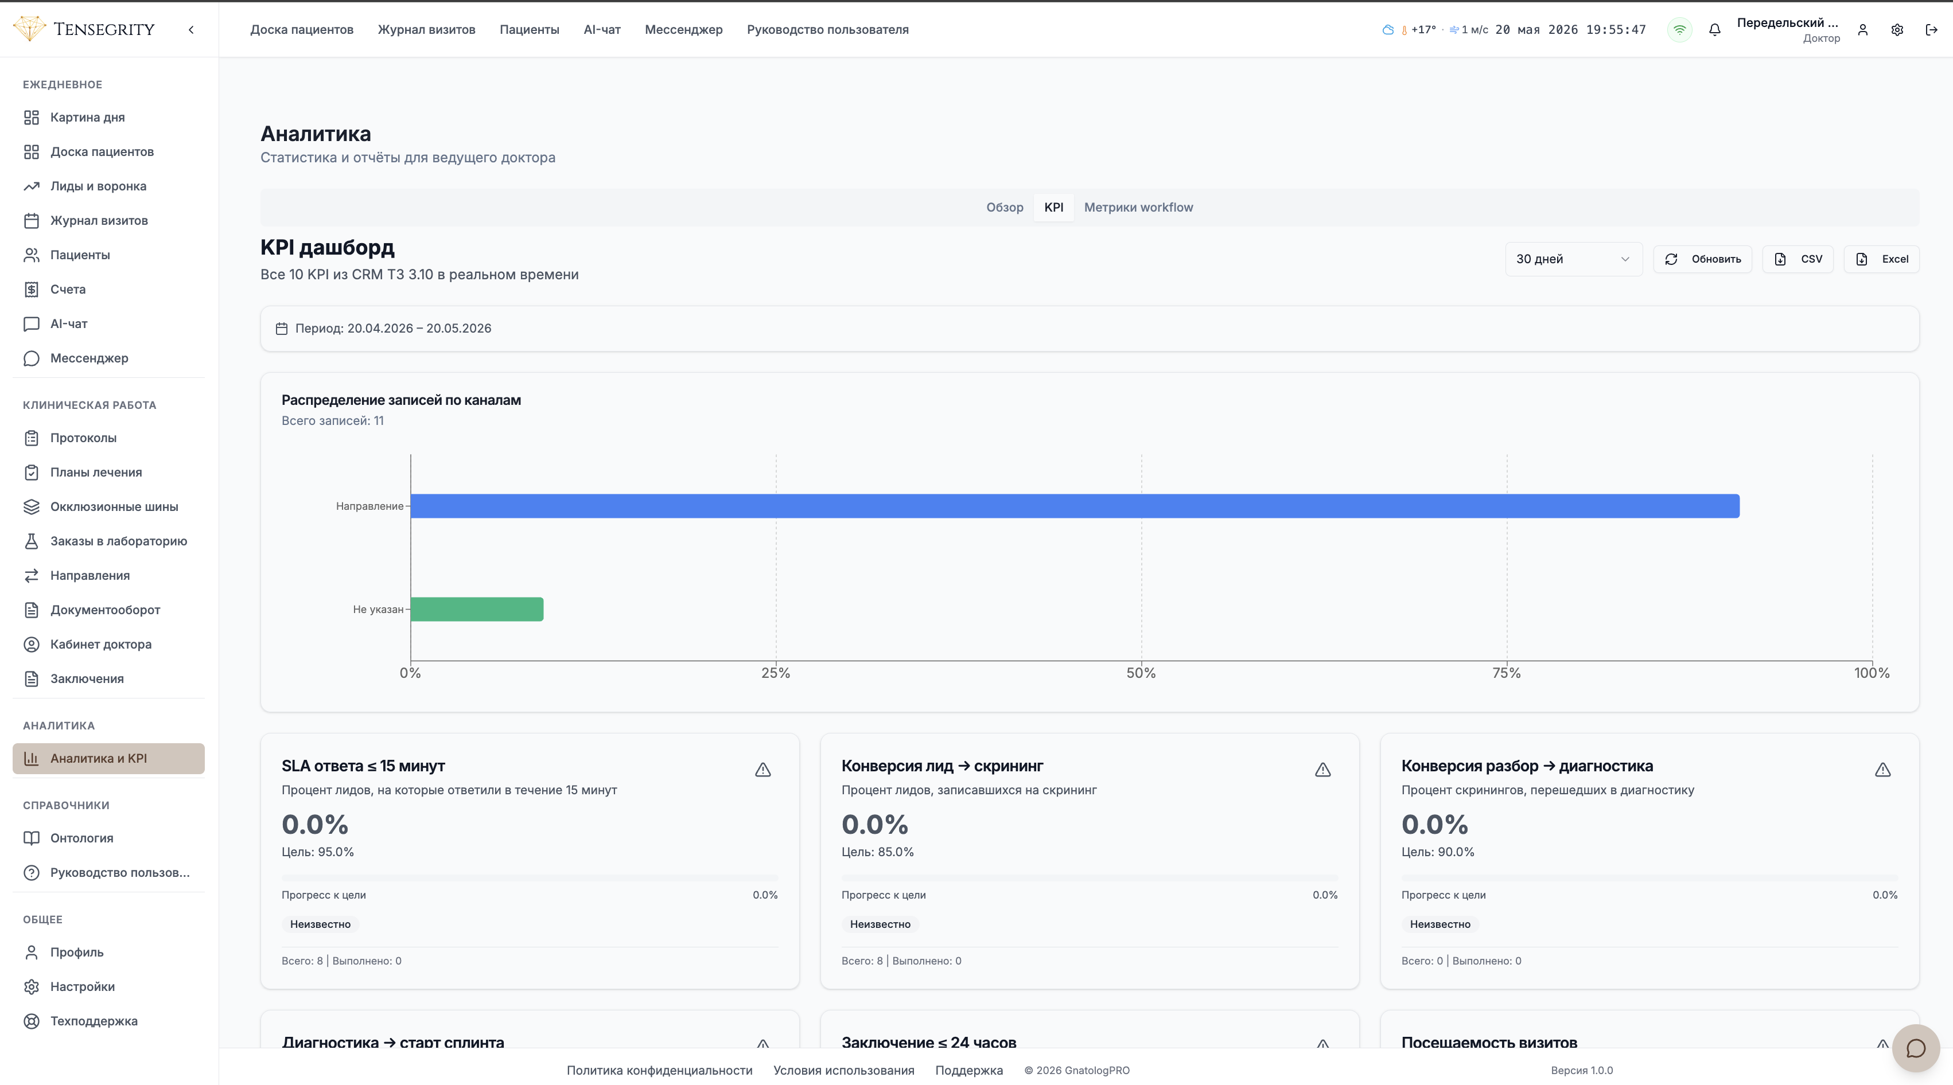Screen dimensions: 1953x1085
Task: Open the Условия использования link
Action: click(x=844, y=1071)
